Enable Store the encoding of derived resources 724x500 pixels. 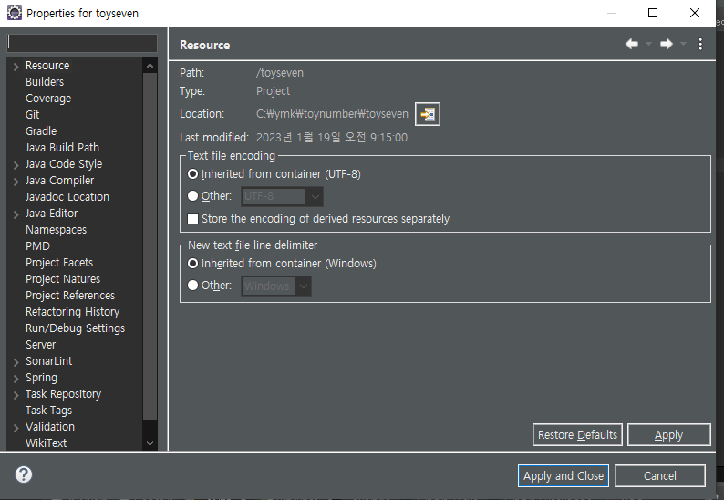(192, 219)
